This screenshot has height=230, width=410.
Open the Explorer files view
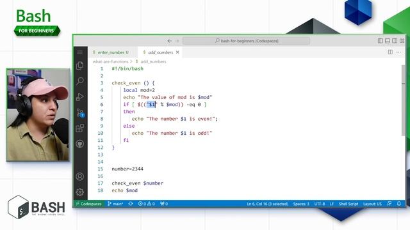tap(79, 65)
